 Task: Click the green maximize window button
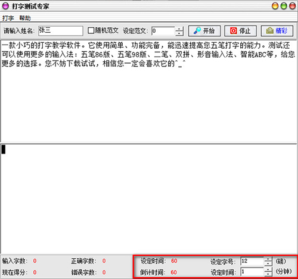[x=284, y=6]
